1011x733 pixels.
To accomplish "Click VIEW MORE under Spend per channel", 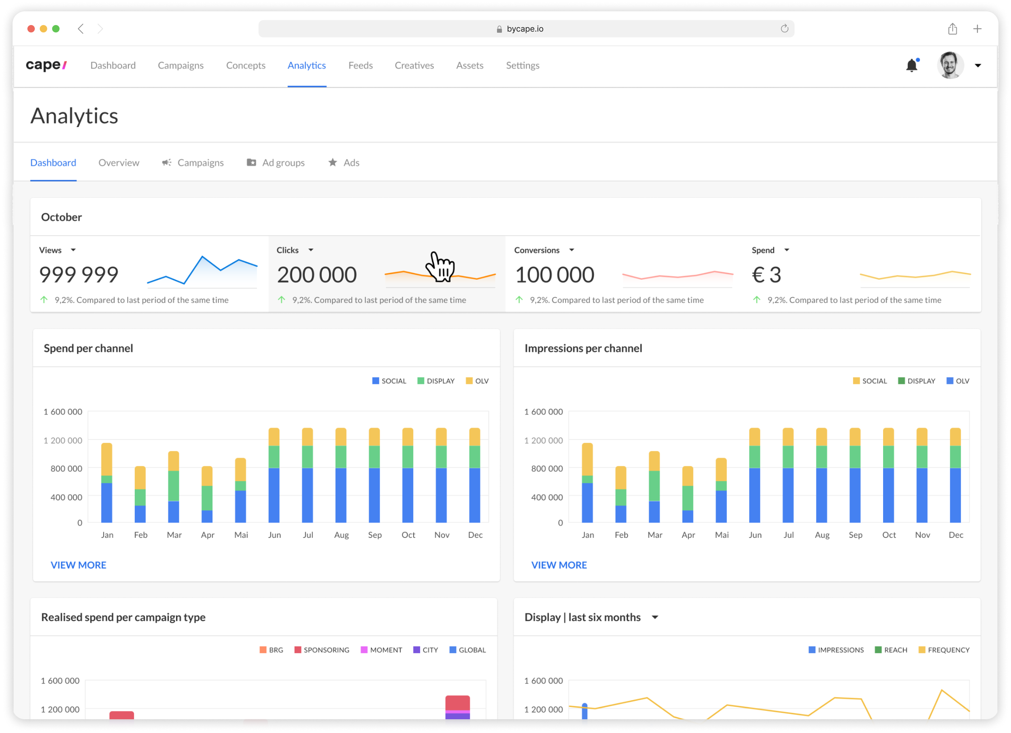I will [79, 565].
